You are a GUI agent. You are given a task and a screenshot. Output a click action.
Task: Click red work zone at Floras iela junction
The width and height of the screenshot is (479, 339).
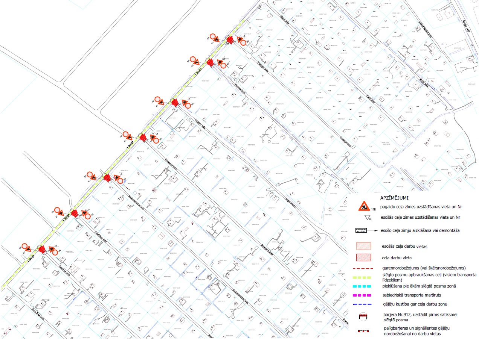click(x=211, y=63)
